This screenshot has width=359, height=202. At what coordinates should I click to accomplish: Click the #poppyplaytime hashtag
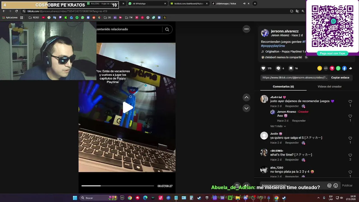pyautogui.click(x=273, y=46)
